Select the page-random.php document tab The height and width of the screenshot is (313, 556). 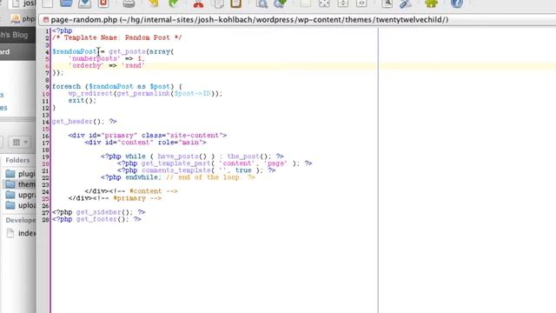coord(249,20)
